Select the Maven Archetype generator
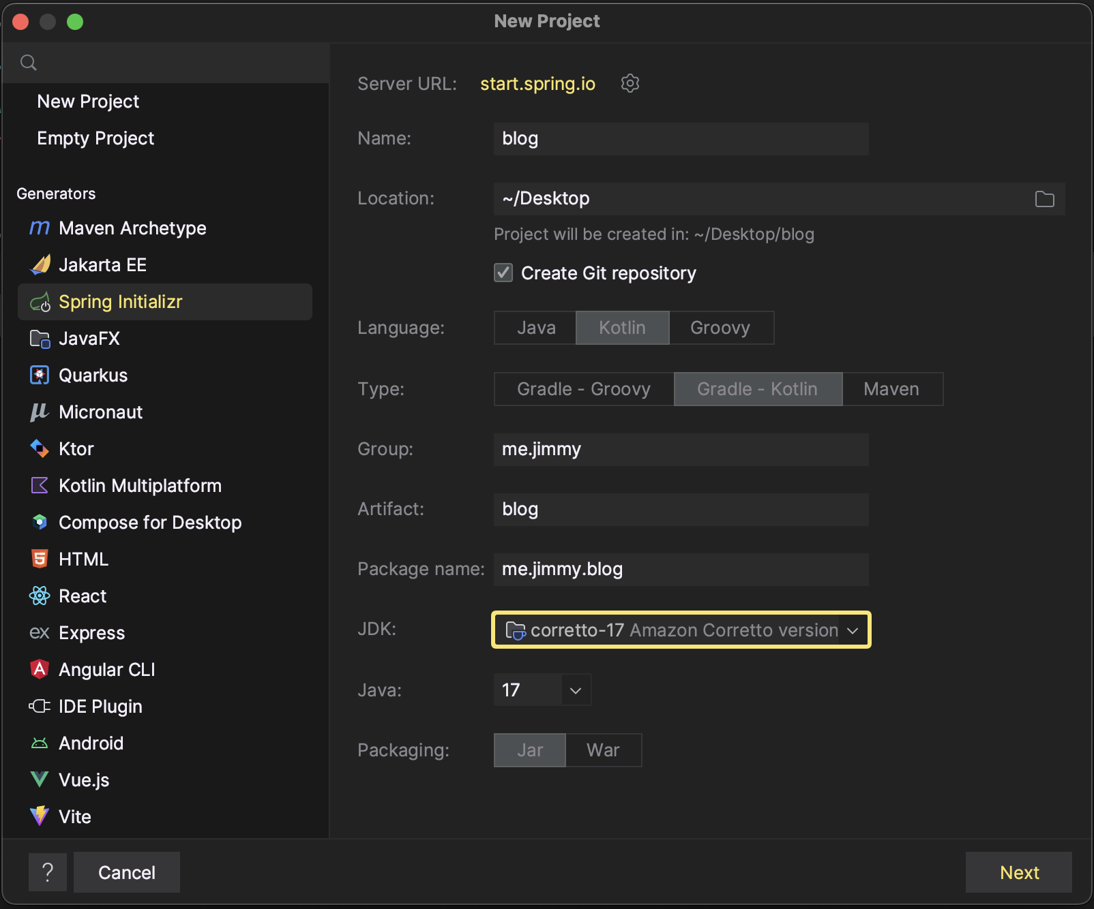1094x909 pixels. click(x=165, y=228)
